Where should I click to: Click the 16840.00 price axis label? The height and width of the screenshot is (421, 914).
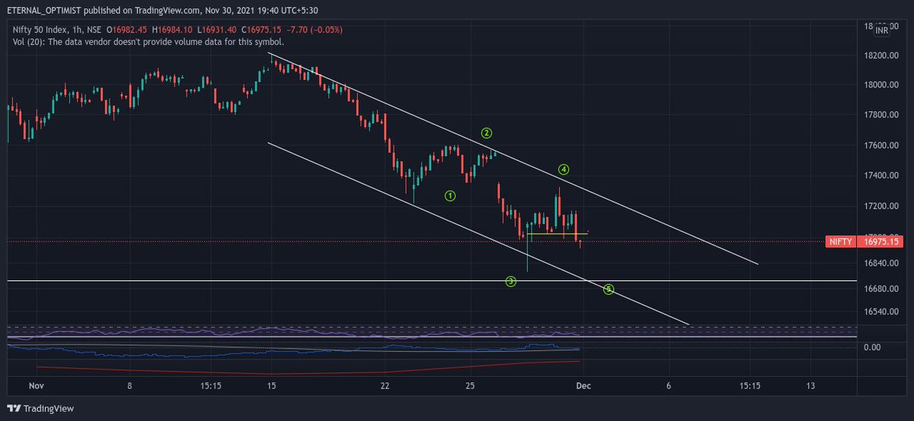coord(880,263)
